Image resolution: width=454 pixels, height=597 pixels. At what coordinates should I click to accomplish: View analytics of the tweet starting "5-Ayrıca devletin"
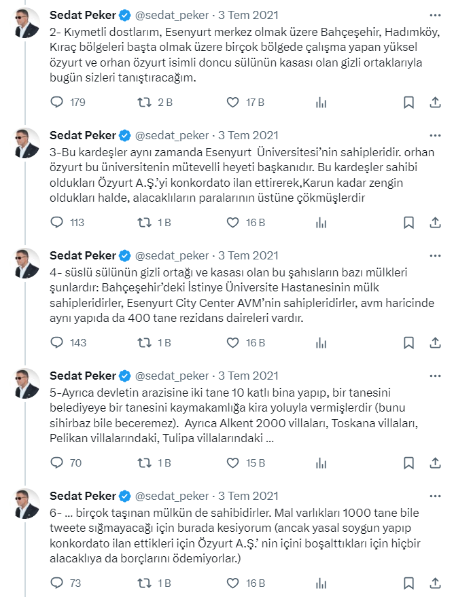click(321, 463)
